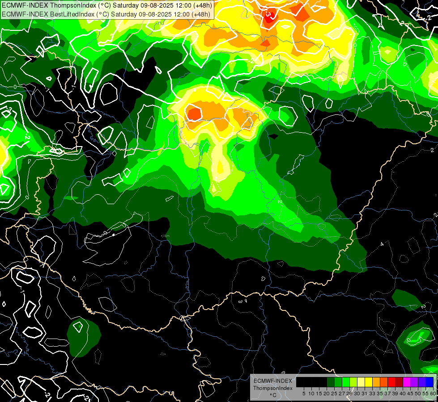Click the purple 45-50 legend swatch
The image size is (438, 402).
pos(414,382)
